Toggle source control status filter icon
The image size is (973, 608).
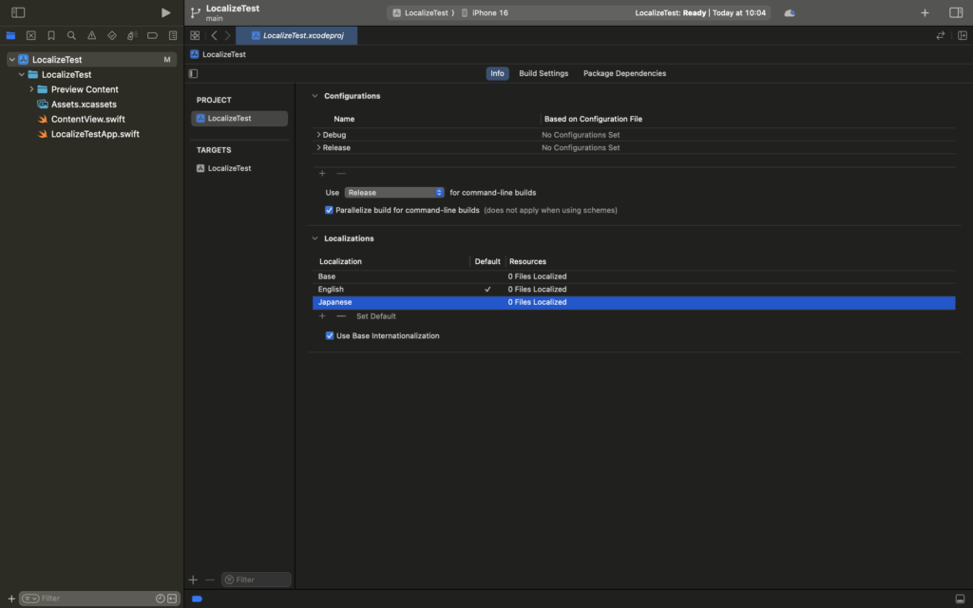tap(172, 598)
